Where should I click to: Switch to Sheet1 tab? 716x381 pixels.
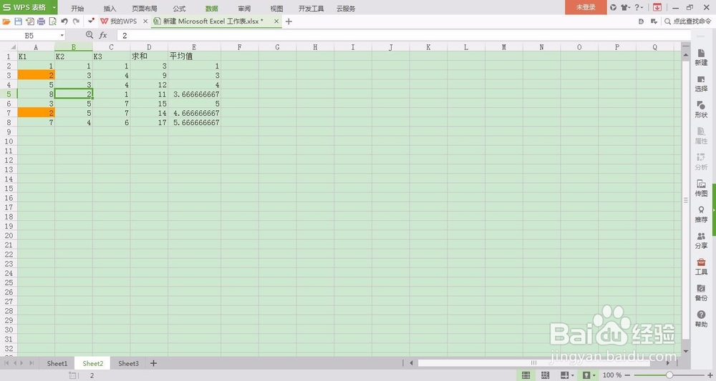[57, 363]
